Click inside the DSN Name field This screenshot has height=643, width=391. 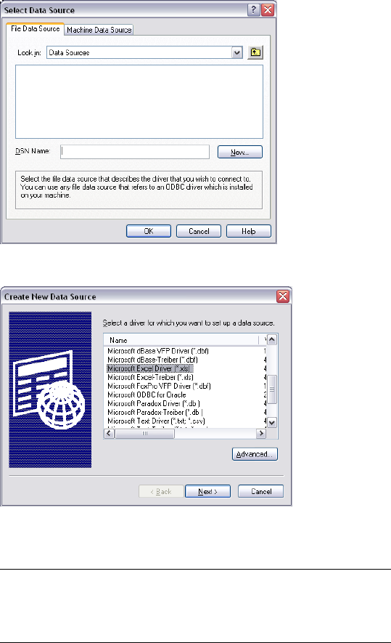click(x=135, y=152)
